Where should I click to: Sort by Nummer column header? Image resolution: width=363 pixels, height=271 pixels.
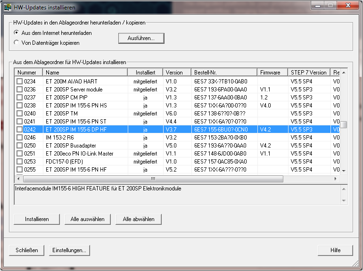(x=28, y=73)
